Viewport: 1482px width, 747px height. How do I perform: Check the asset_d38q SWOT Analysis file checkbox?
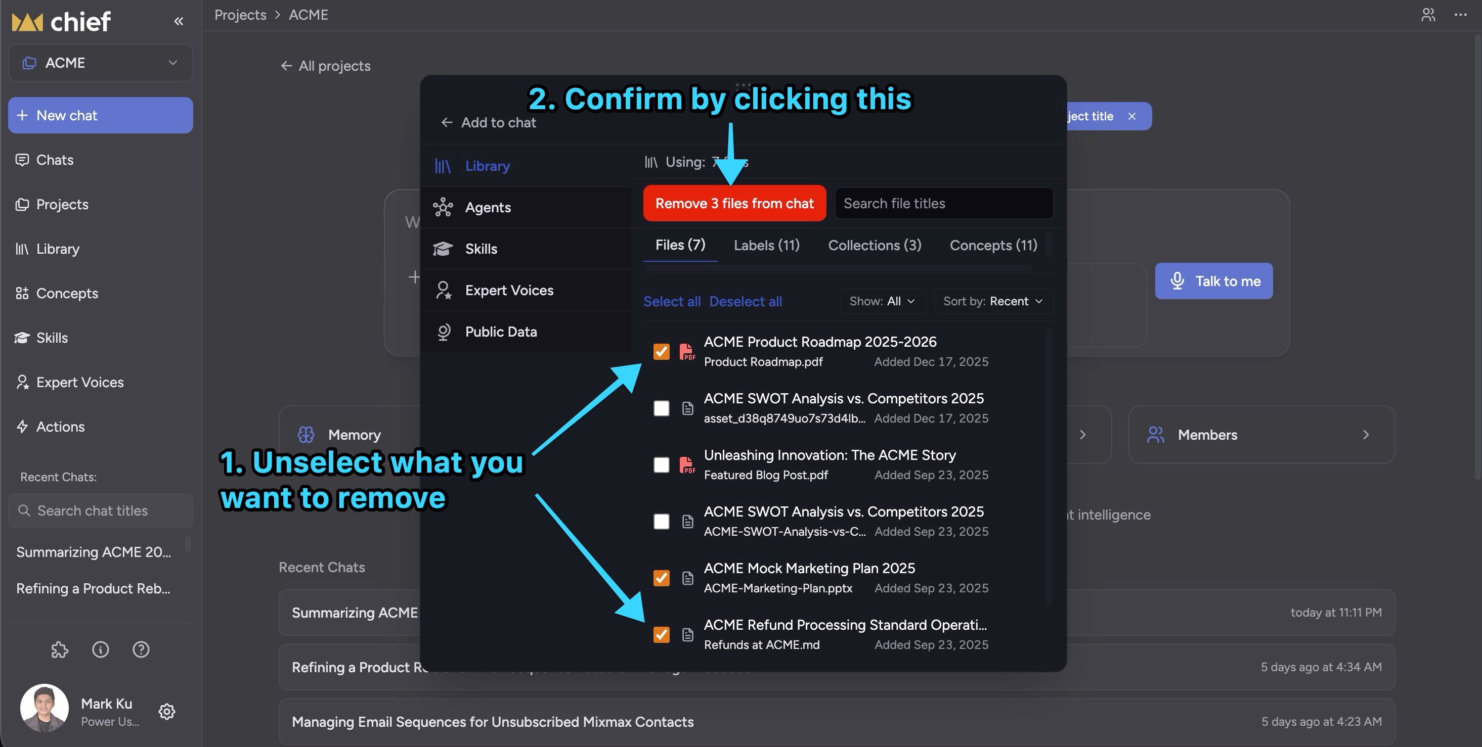pos(662,408)
